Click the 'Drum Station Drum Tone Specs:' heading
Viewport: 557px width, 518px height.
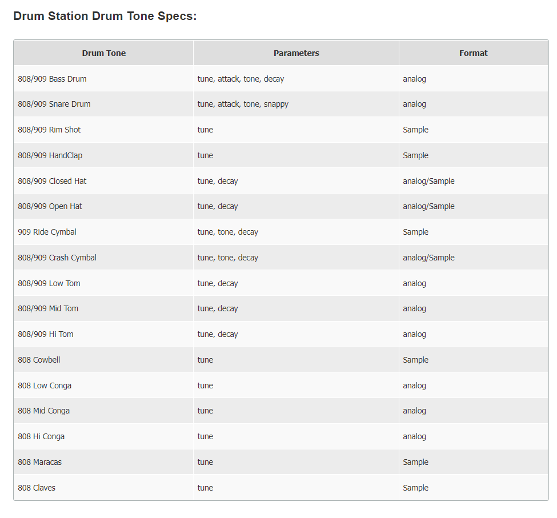pyautogui.click(x=105, y=16)
